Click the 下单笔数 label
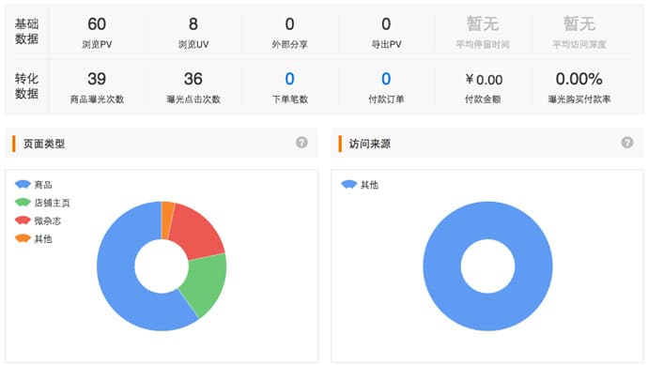 pyautogui.click(x=289, y=99)
